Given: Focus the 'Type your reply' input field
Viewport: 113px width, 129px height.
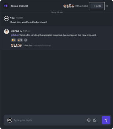Looking at the screenshot, I should click(x=50, y=120).
